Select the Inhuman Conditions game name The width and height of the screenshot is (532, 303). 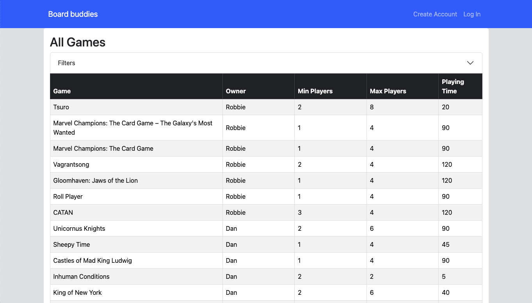81,276
